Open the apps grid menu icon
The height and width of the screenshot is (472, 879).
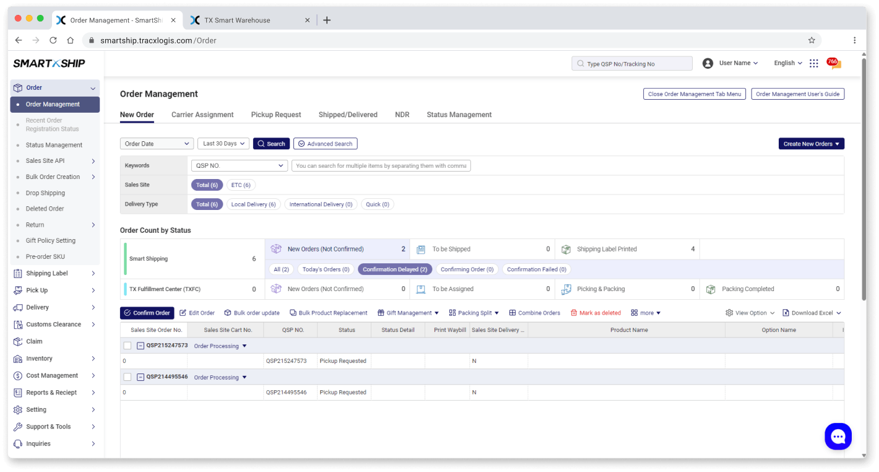[813, 63]
